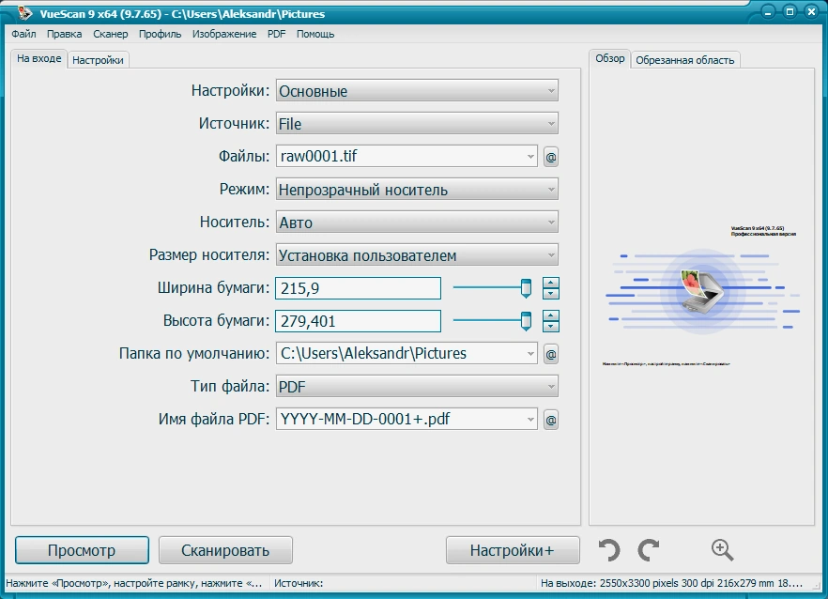Open the Профиль menu
This screenshot has height=599, width=828.
[x=160, y=34]
